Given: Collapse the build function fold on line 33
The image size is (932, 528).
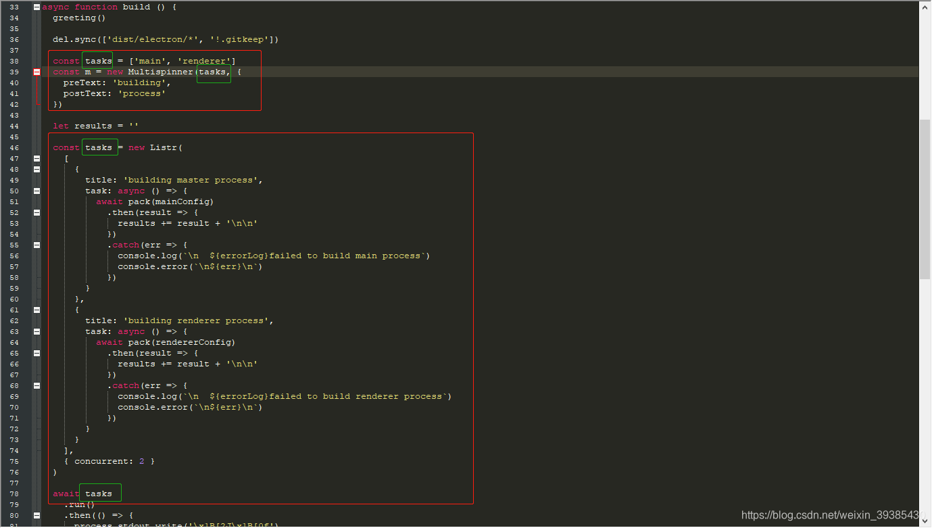Looking at the screenshot, I should 36,7.
